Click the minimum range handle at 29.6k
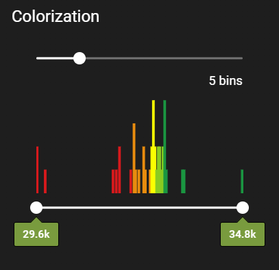 36,208
